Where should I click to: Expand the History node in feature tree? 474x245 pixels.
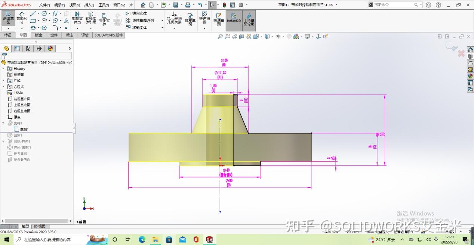point(3,69)
